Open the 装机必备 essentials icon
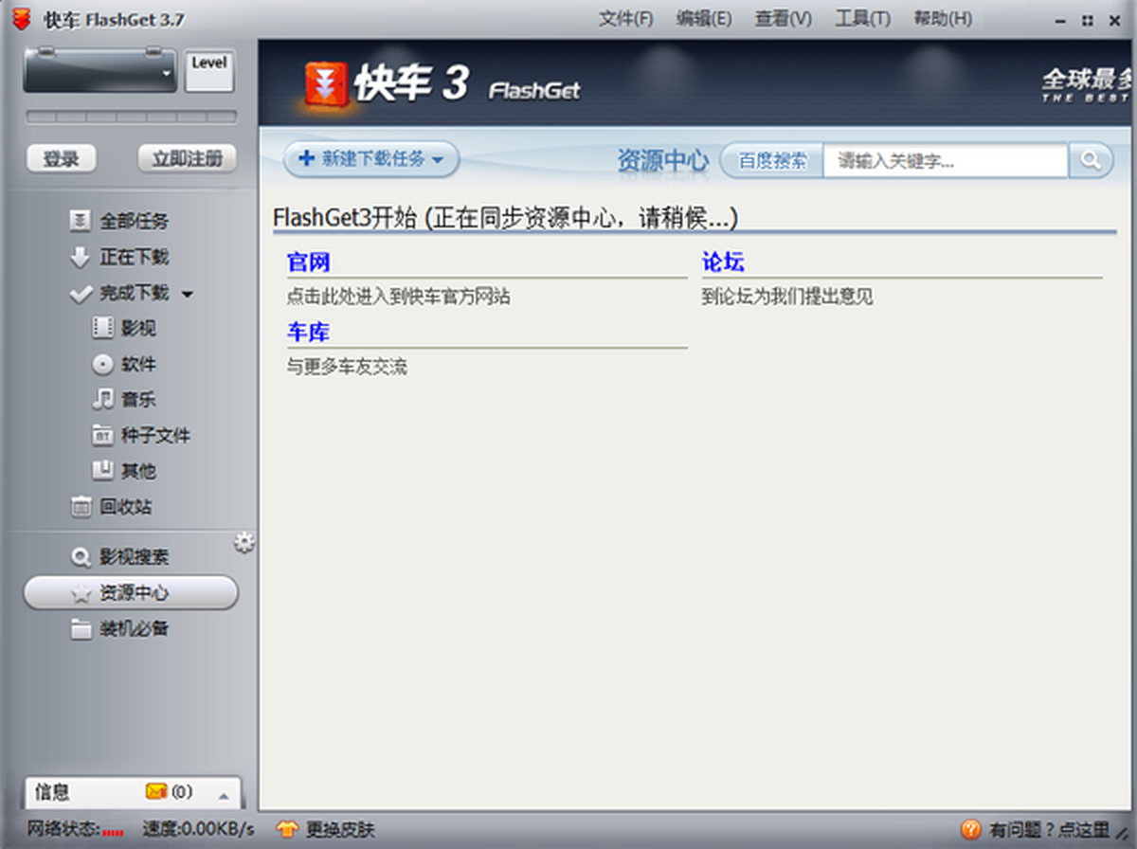The width and height of the screenshot is (1137, 849). coord(81,628)
